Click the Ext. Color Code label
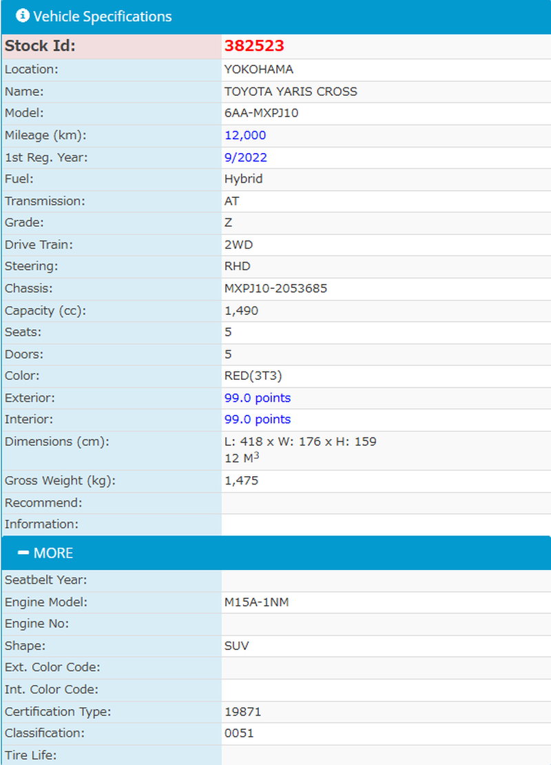The width and height of the screenshot is (551, 765). pos(52,667)
